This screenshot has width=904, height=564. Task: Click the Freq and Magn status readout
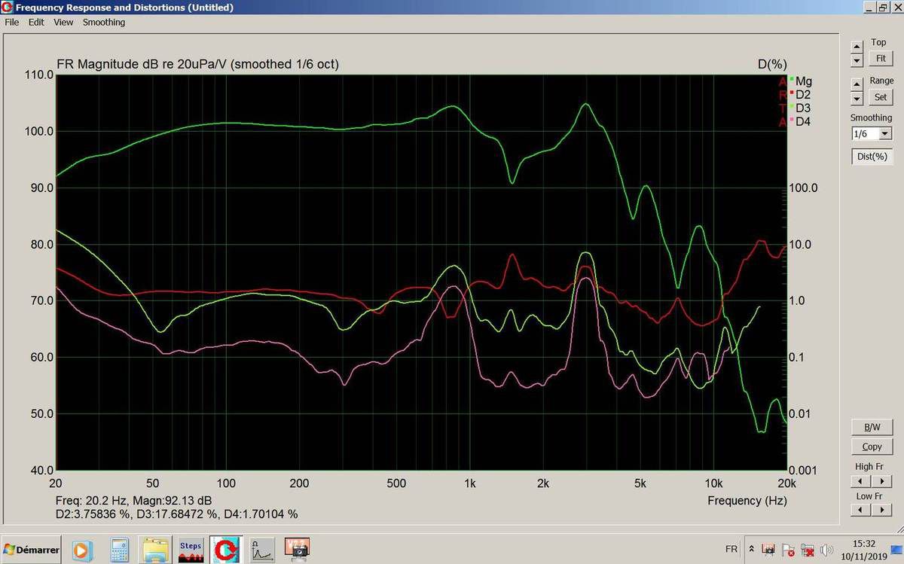pos(133,501)
